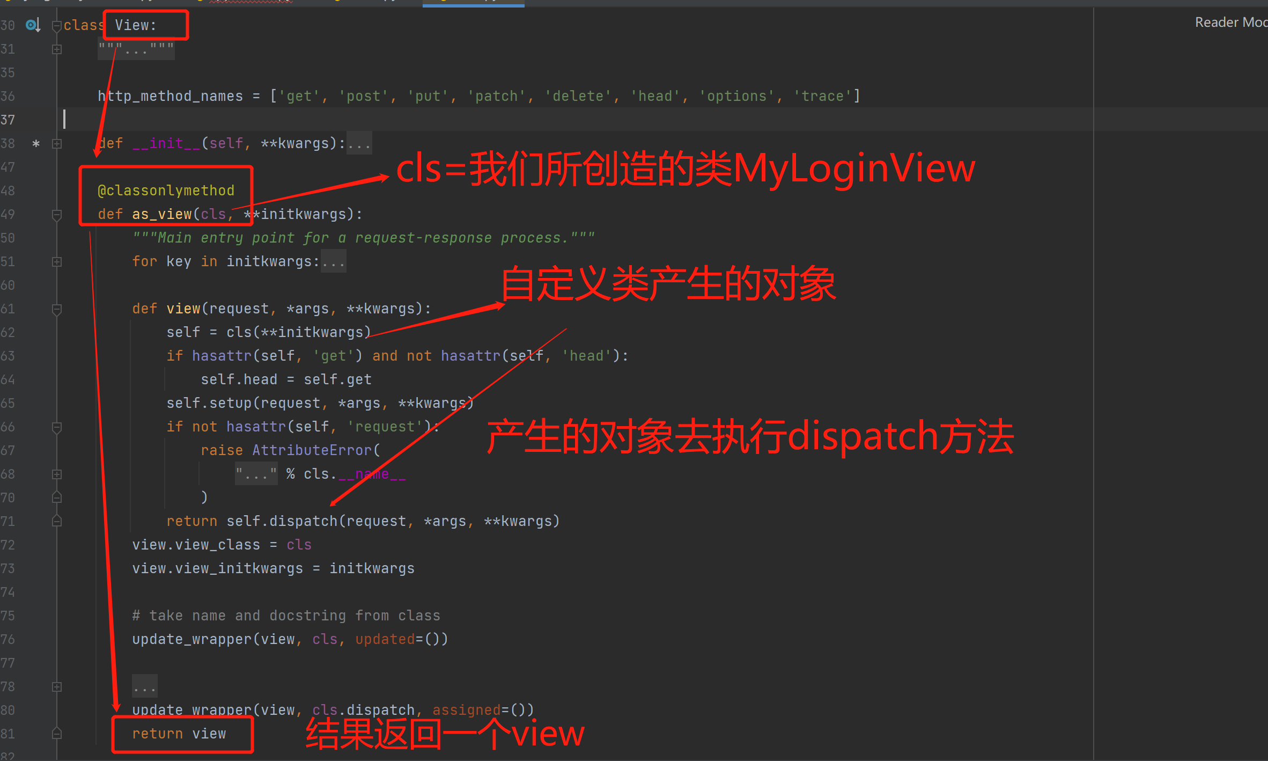Screen dimensions: 1268x761
Task: Click the active editor tab underlined in blue
Action: (x=473, y=2)
